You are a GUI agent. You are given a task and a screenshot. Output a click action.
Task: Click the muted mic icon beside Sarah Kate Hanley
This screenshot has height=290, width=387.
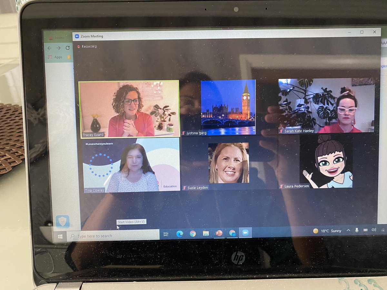pyautogui.click(x=281, y=131)
